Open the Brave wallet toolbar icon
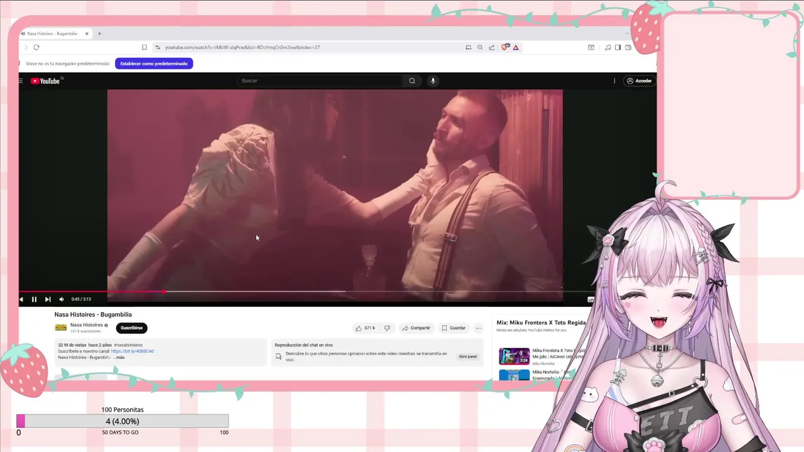804x452 pixels. tap(628, 47)
